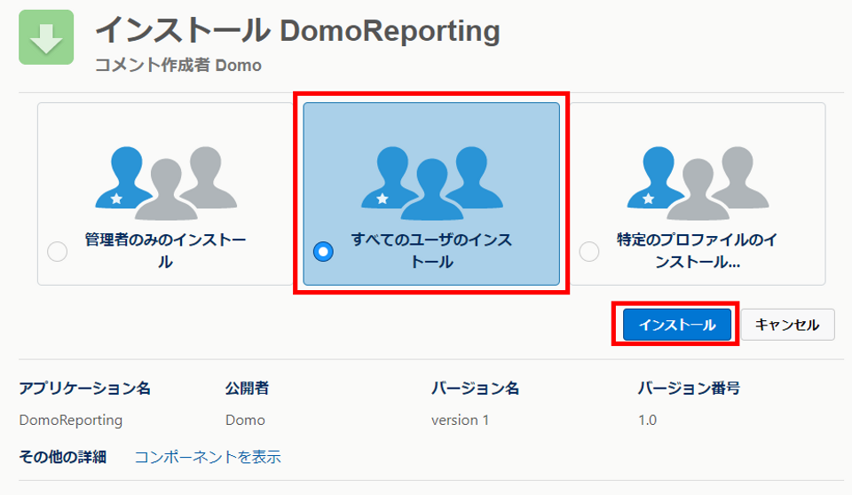Select the すべてのユーザのインストール radio button

(x=323, y=252)
